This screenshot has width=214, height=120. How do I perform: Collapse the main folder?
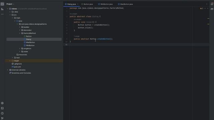pyautogui.click(x=12, y=18)
